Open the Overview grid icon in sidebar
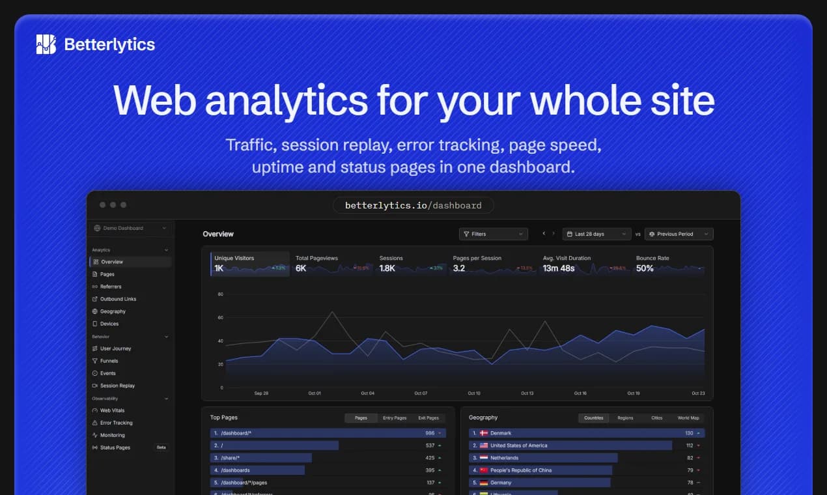Viewport: 827px width, 495px height. (x=95, y=262)
